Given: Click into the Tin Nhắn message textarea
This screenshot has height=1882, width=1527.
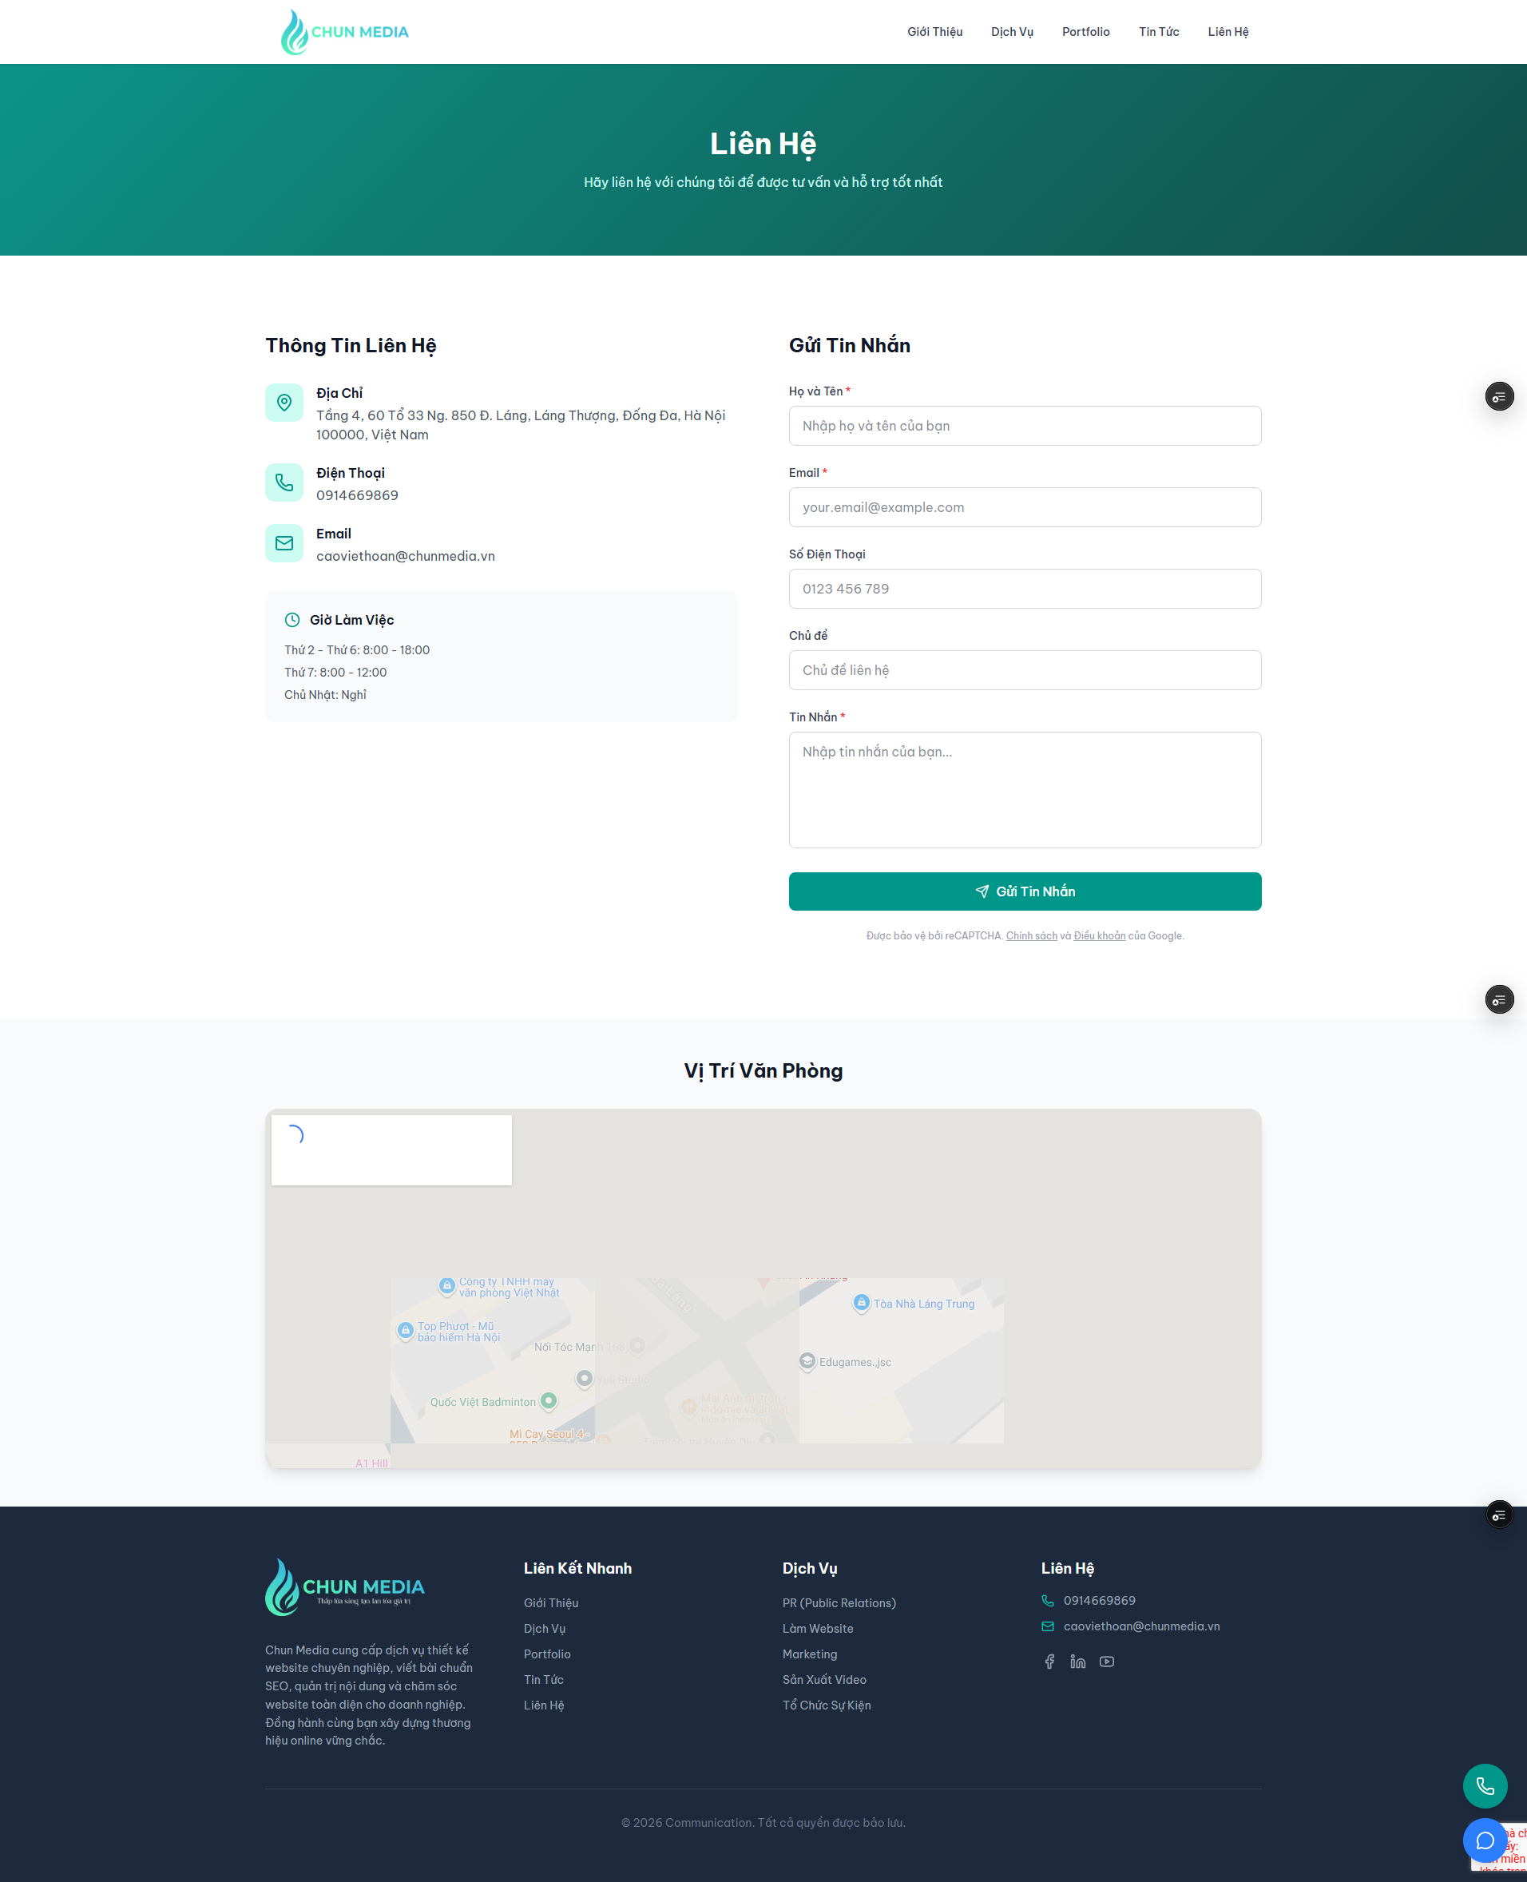Looking at the screenshot, I should point(1025,789).
